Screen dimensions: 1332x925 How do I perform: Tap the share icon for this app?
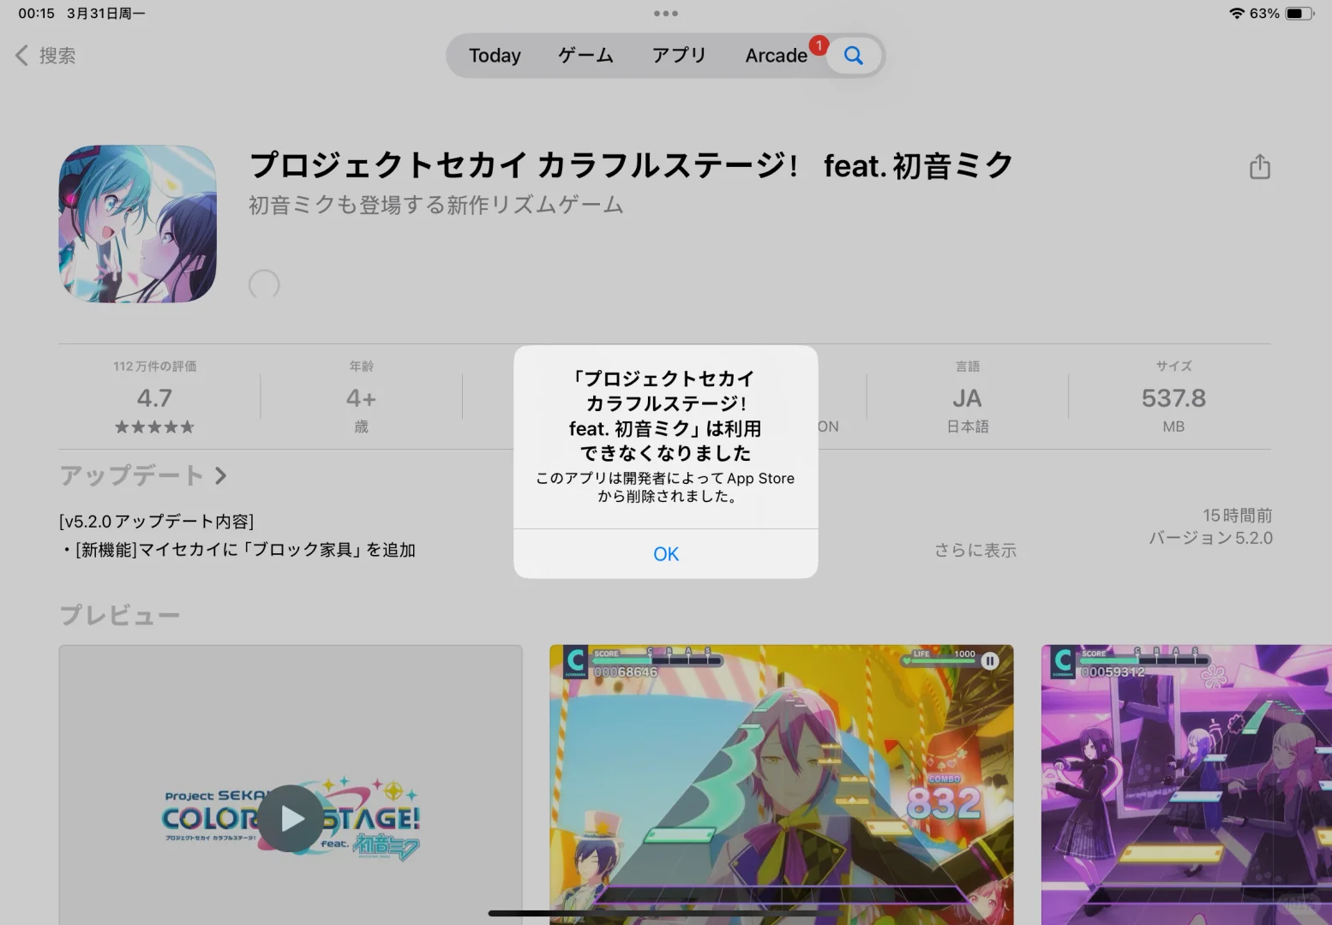point(1259,166)
